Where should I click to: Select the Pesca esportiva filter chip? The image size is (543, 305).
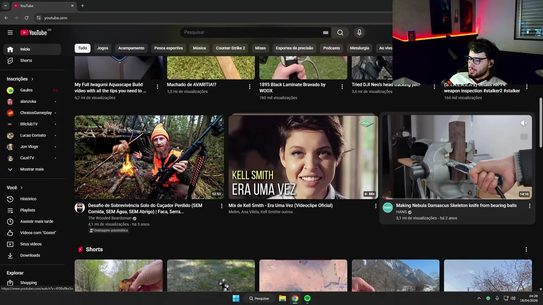(168, 48)
